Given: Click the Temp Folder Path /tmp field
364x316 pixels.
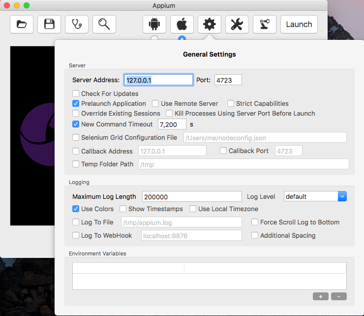Looking at the screenshot, I should [244, 164].
